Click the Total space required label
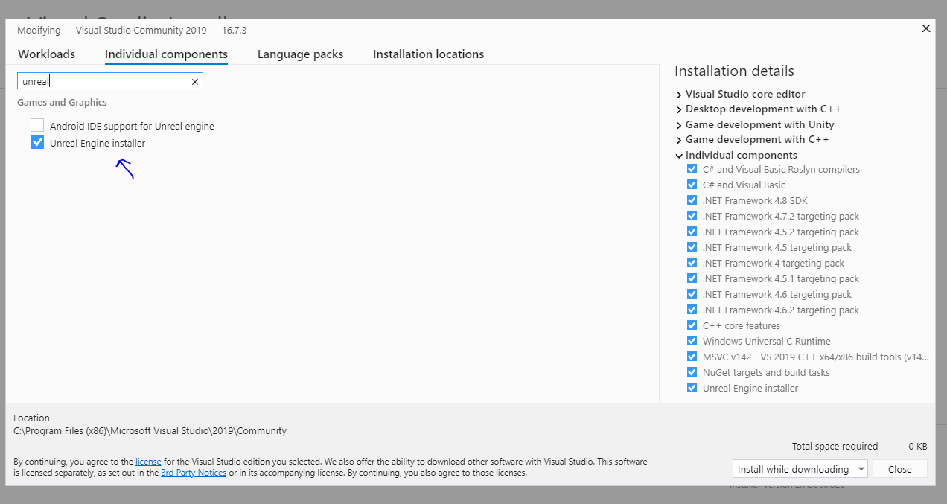947x504 pixels. tap(835, 447)
